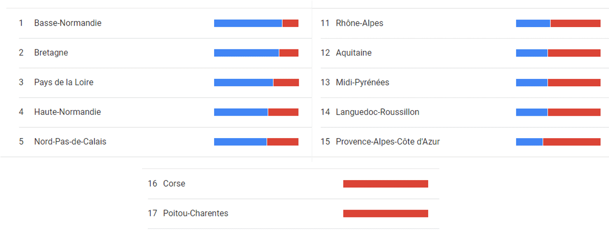609x238 pixels.
Task: Click the Provence-Alpes-Côte d'Azur label
Action: (388, 142)
